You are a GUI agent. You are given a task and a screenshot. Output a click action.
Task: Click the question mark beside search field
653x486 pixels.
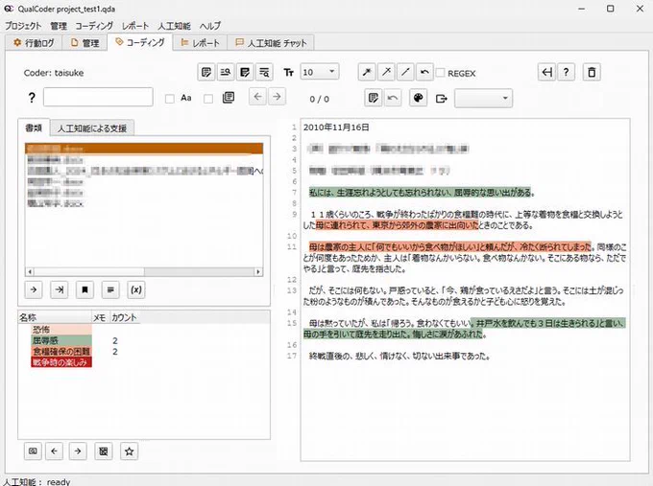32,98
